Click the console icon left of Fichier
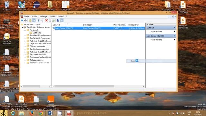 tap(22, 16)
